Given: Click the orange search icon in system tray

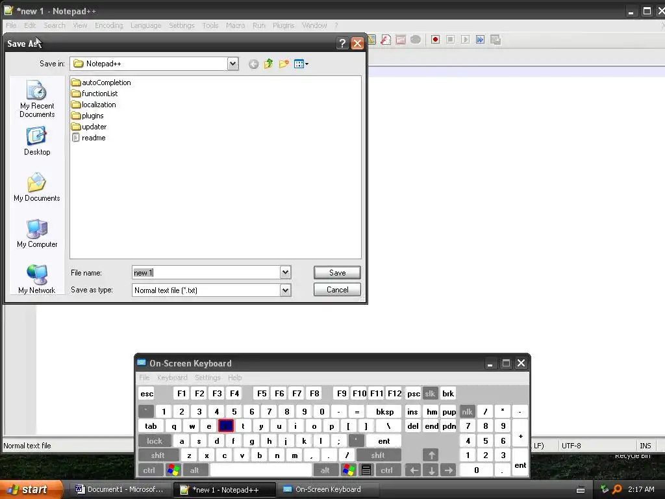Looking at the screenshot, I should point(617,489).
